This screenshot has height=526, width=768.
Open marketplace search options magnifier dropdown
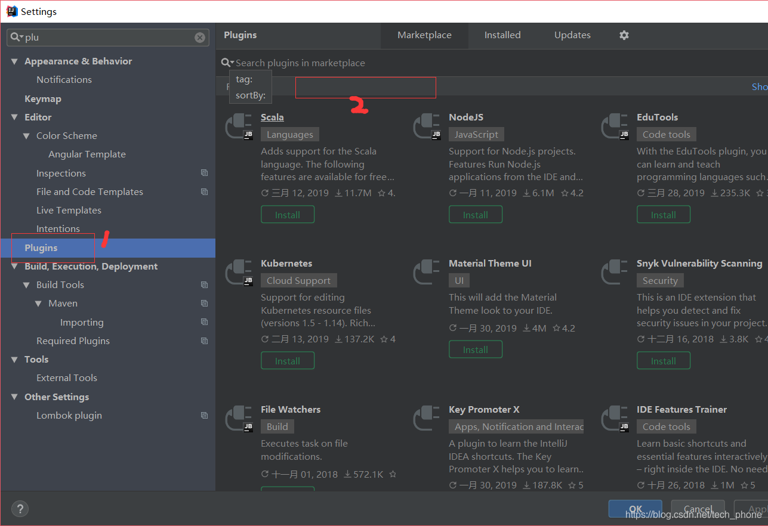point(227,63)
